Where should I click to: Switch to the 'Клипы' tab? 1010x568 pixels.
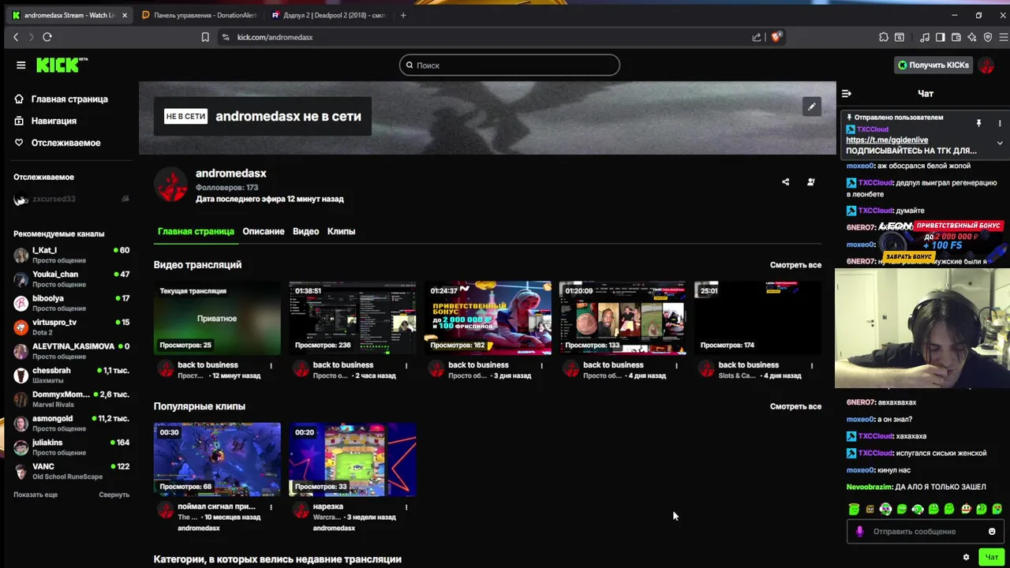point(341,231)
